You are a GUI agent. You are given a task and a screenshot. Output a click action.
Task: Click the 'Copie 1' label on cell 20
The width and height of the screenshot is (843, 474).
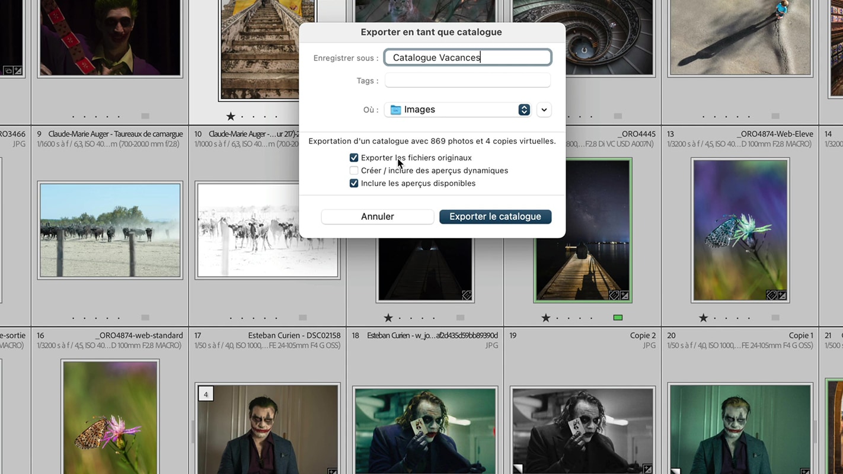point(801,335)
